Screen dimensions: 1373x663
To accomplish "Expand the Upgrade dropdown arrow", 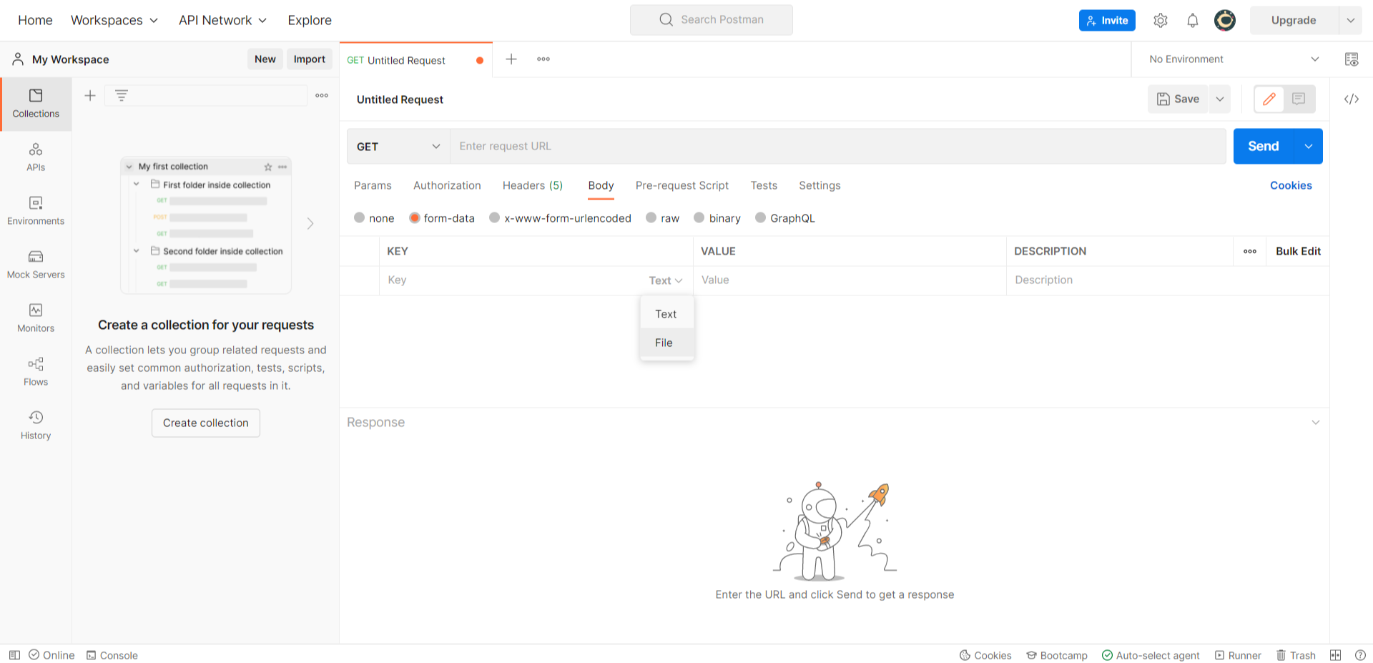I will point(1351,20).
